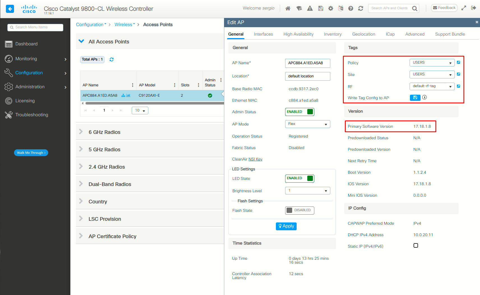Expand the 6 GHz Radios section
The width and height of the screenshot is (480, 295).
click(x=150, y=132)
